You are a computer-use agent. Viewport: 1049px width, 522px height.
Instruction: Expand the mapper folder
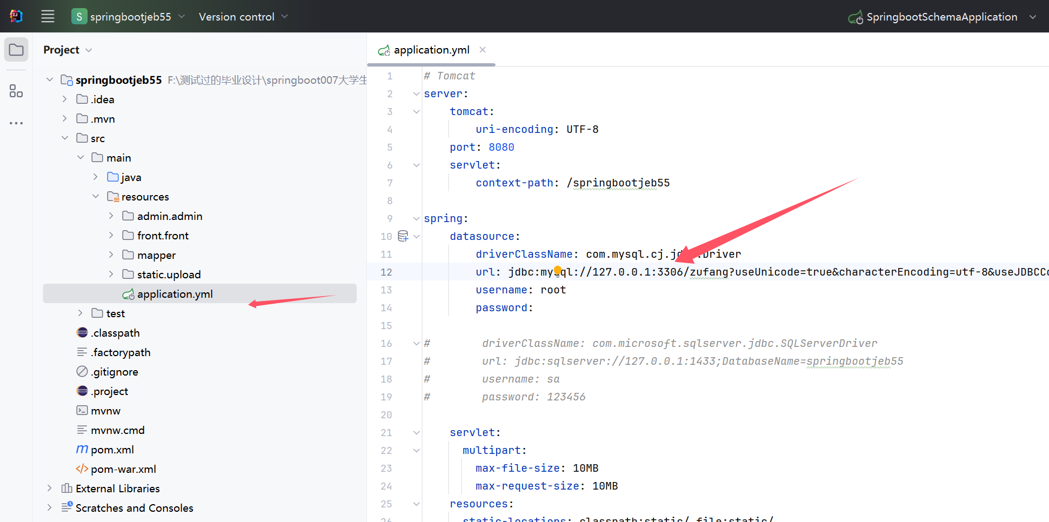[x=111, y=255]
